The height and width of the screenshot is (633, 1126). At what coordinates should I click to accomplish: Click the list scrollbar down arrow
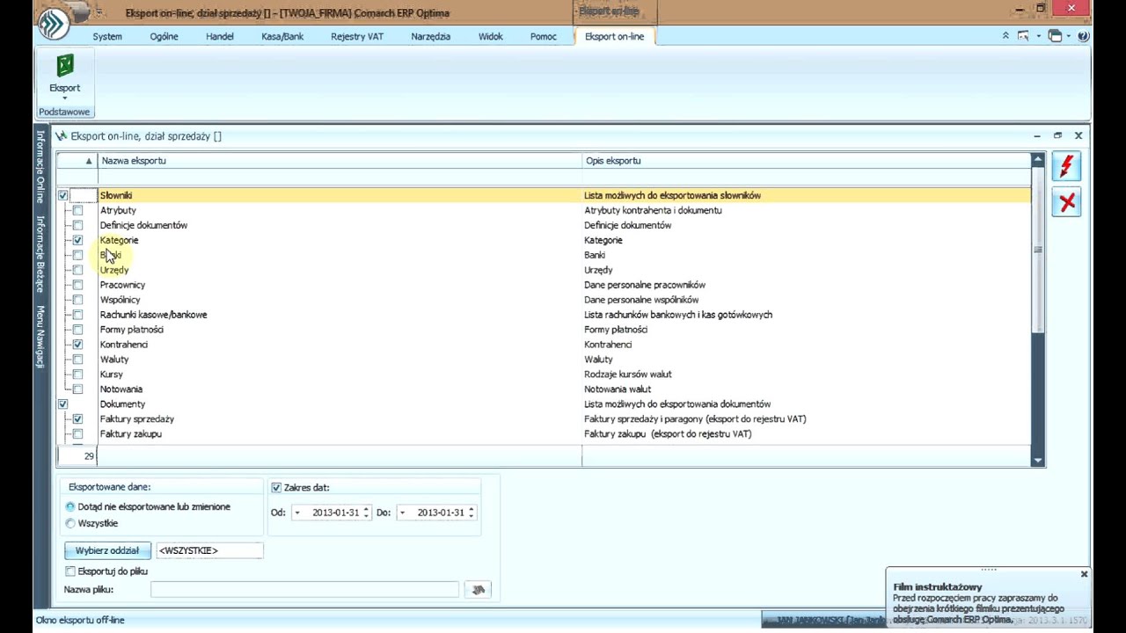pyautogui.click(x=1038, y=460)
